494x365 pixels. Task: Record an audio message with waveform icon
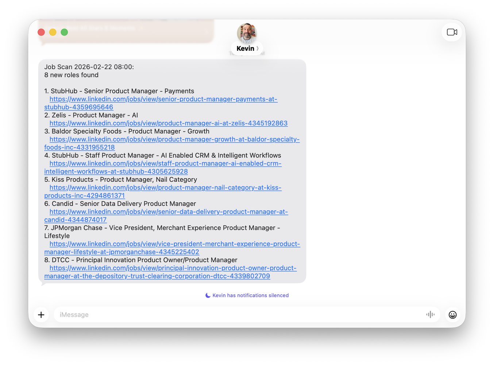[430, 315]
